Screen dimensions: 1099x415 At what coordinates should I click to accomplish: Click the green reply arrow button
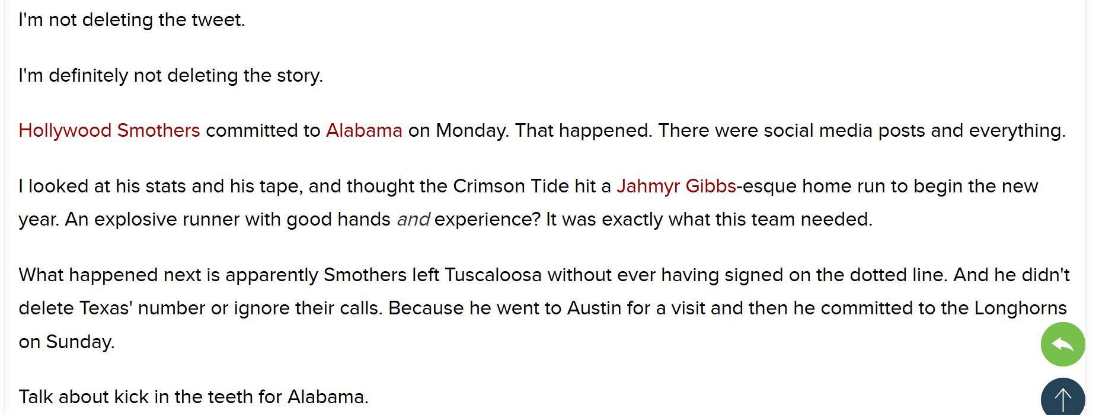point(1062,344)
